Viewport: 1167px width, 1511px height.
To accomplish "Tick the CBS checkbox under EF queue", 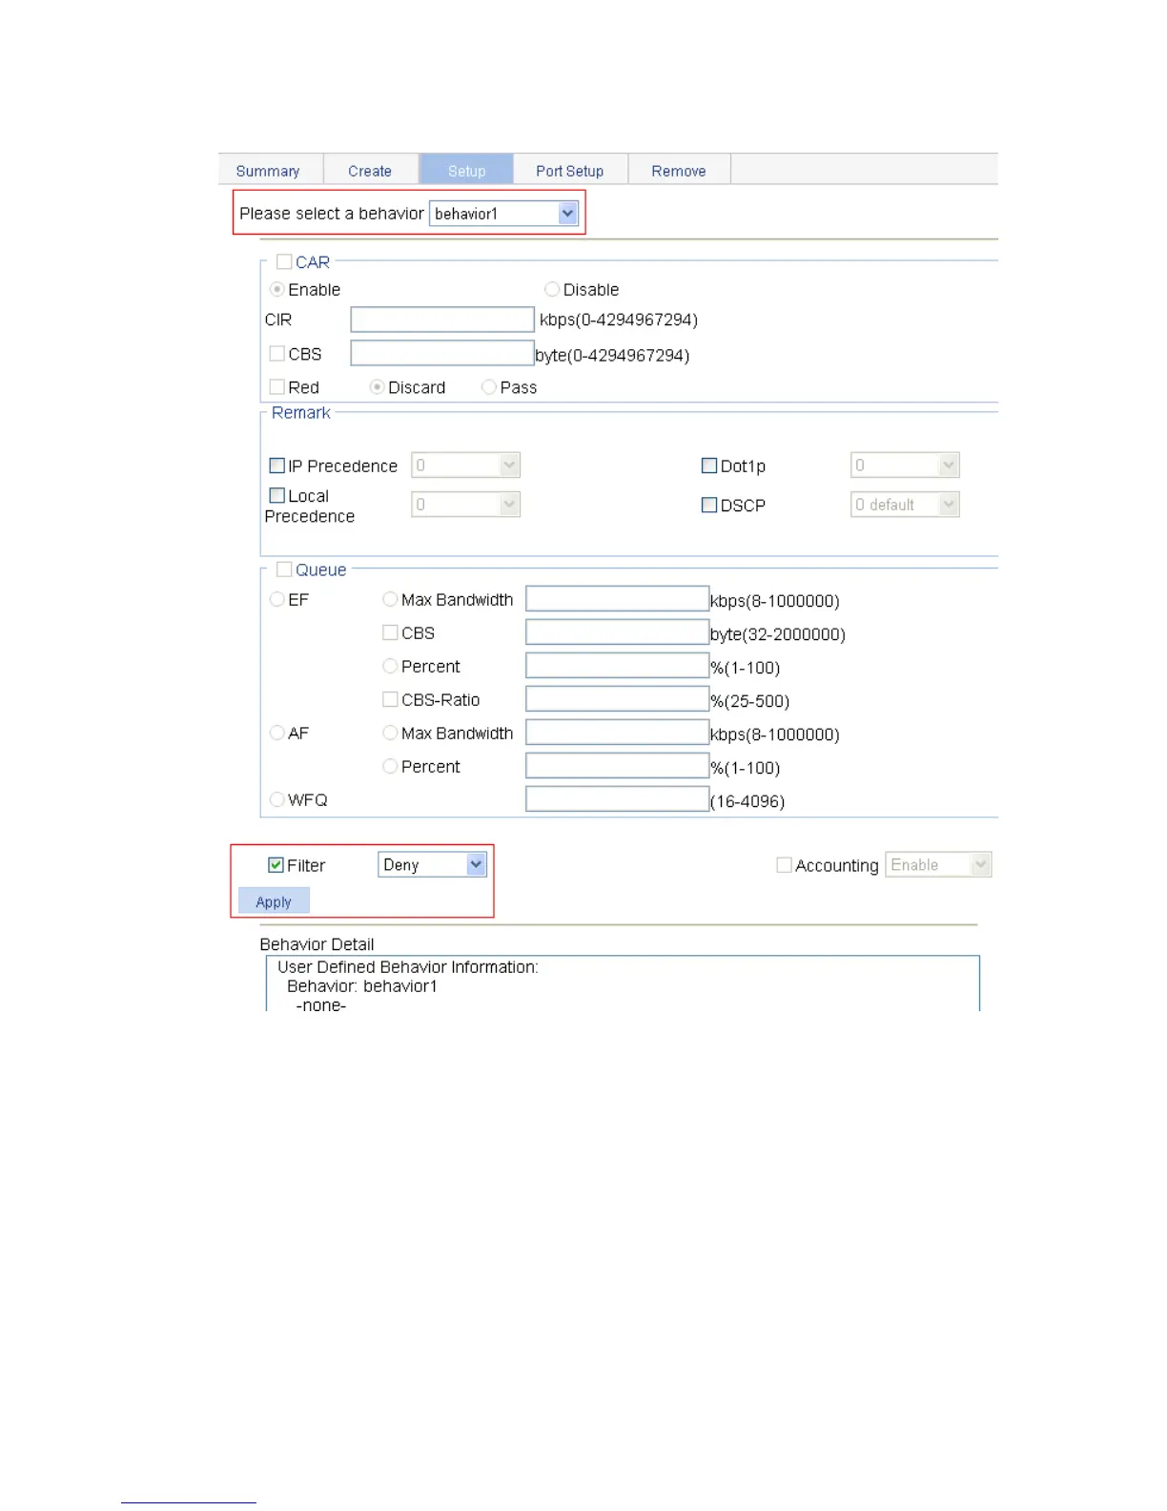I will click(x=390, y=632).
